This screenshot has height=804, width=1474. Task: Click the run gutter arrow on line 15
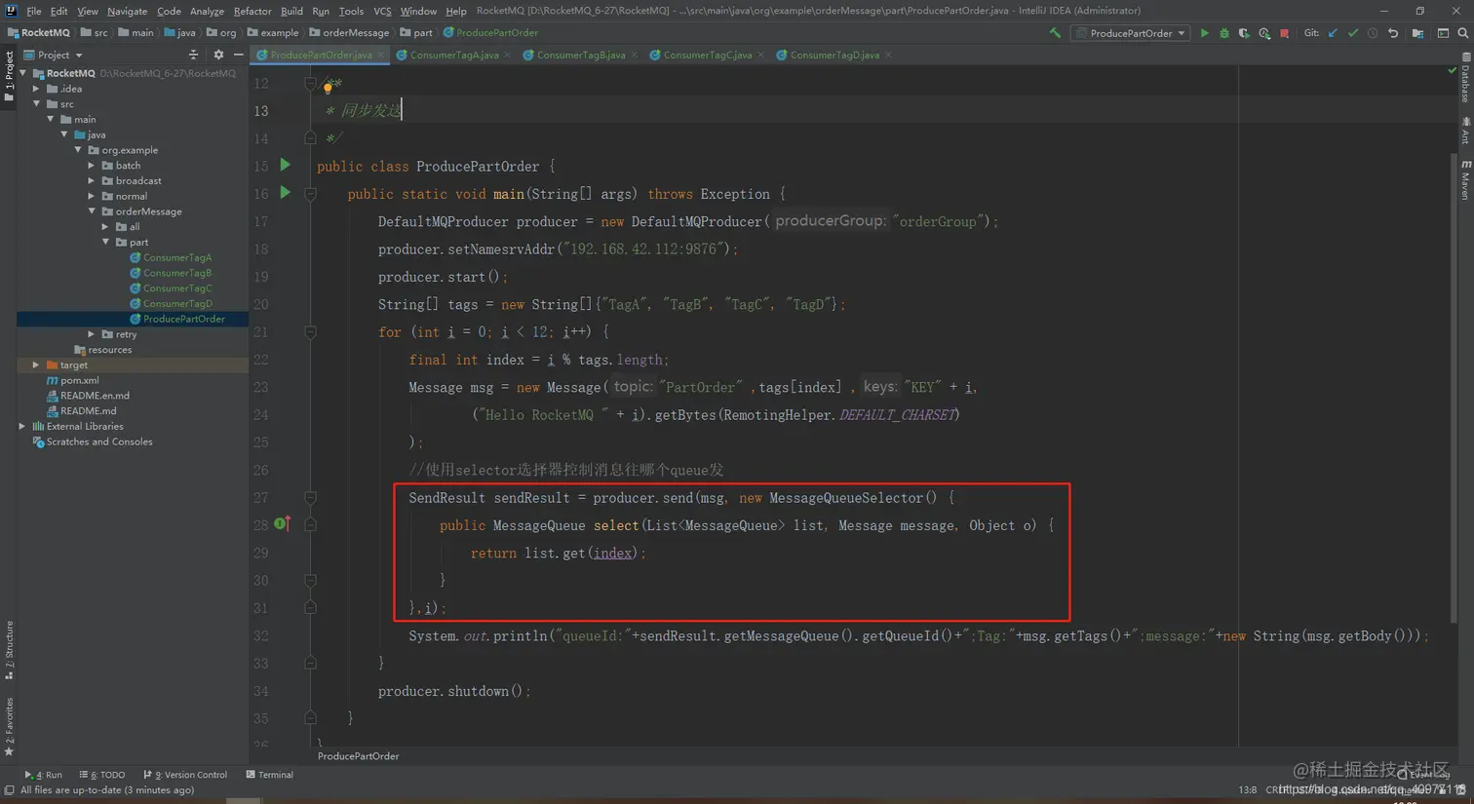click(286, 166)
